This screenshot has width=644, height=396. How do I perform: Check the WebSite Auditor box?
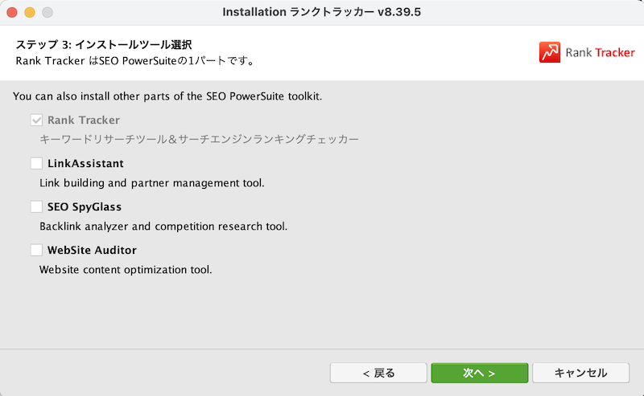coord(36,250)
